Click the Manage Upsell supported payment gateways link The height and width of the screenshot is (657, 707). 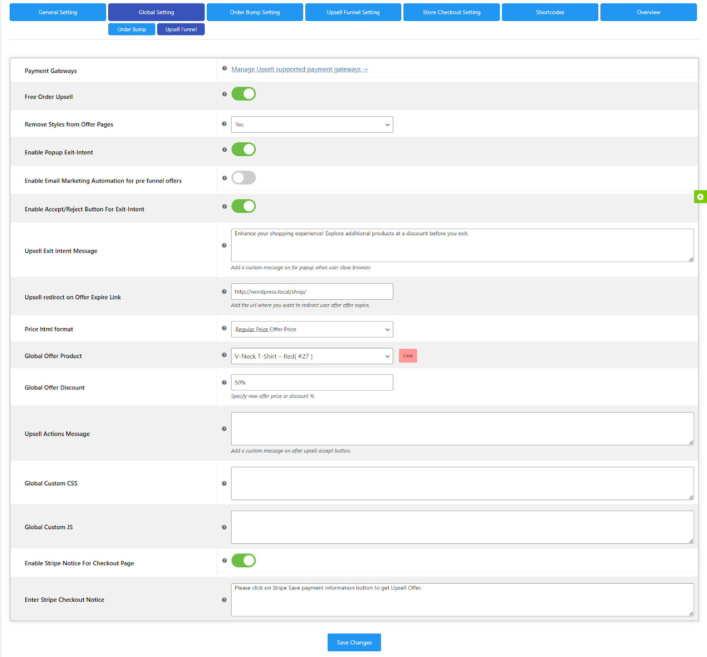[300, 69]
